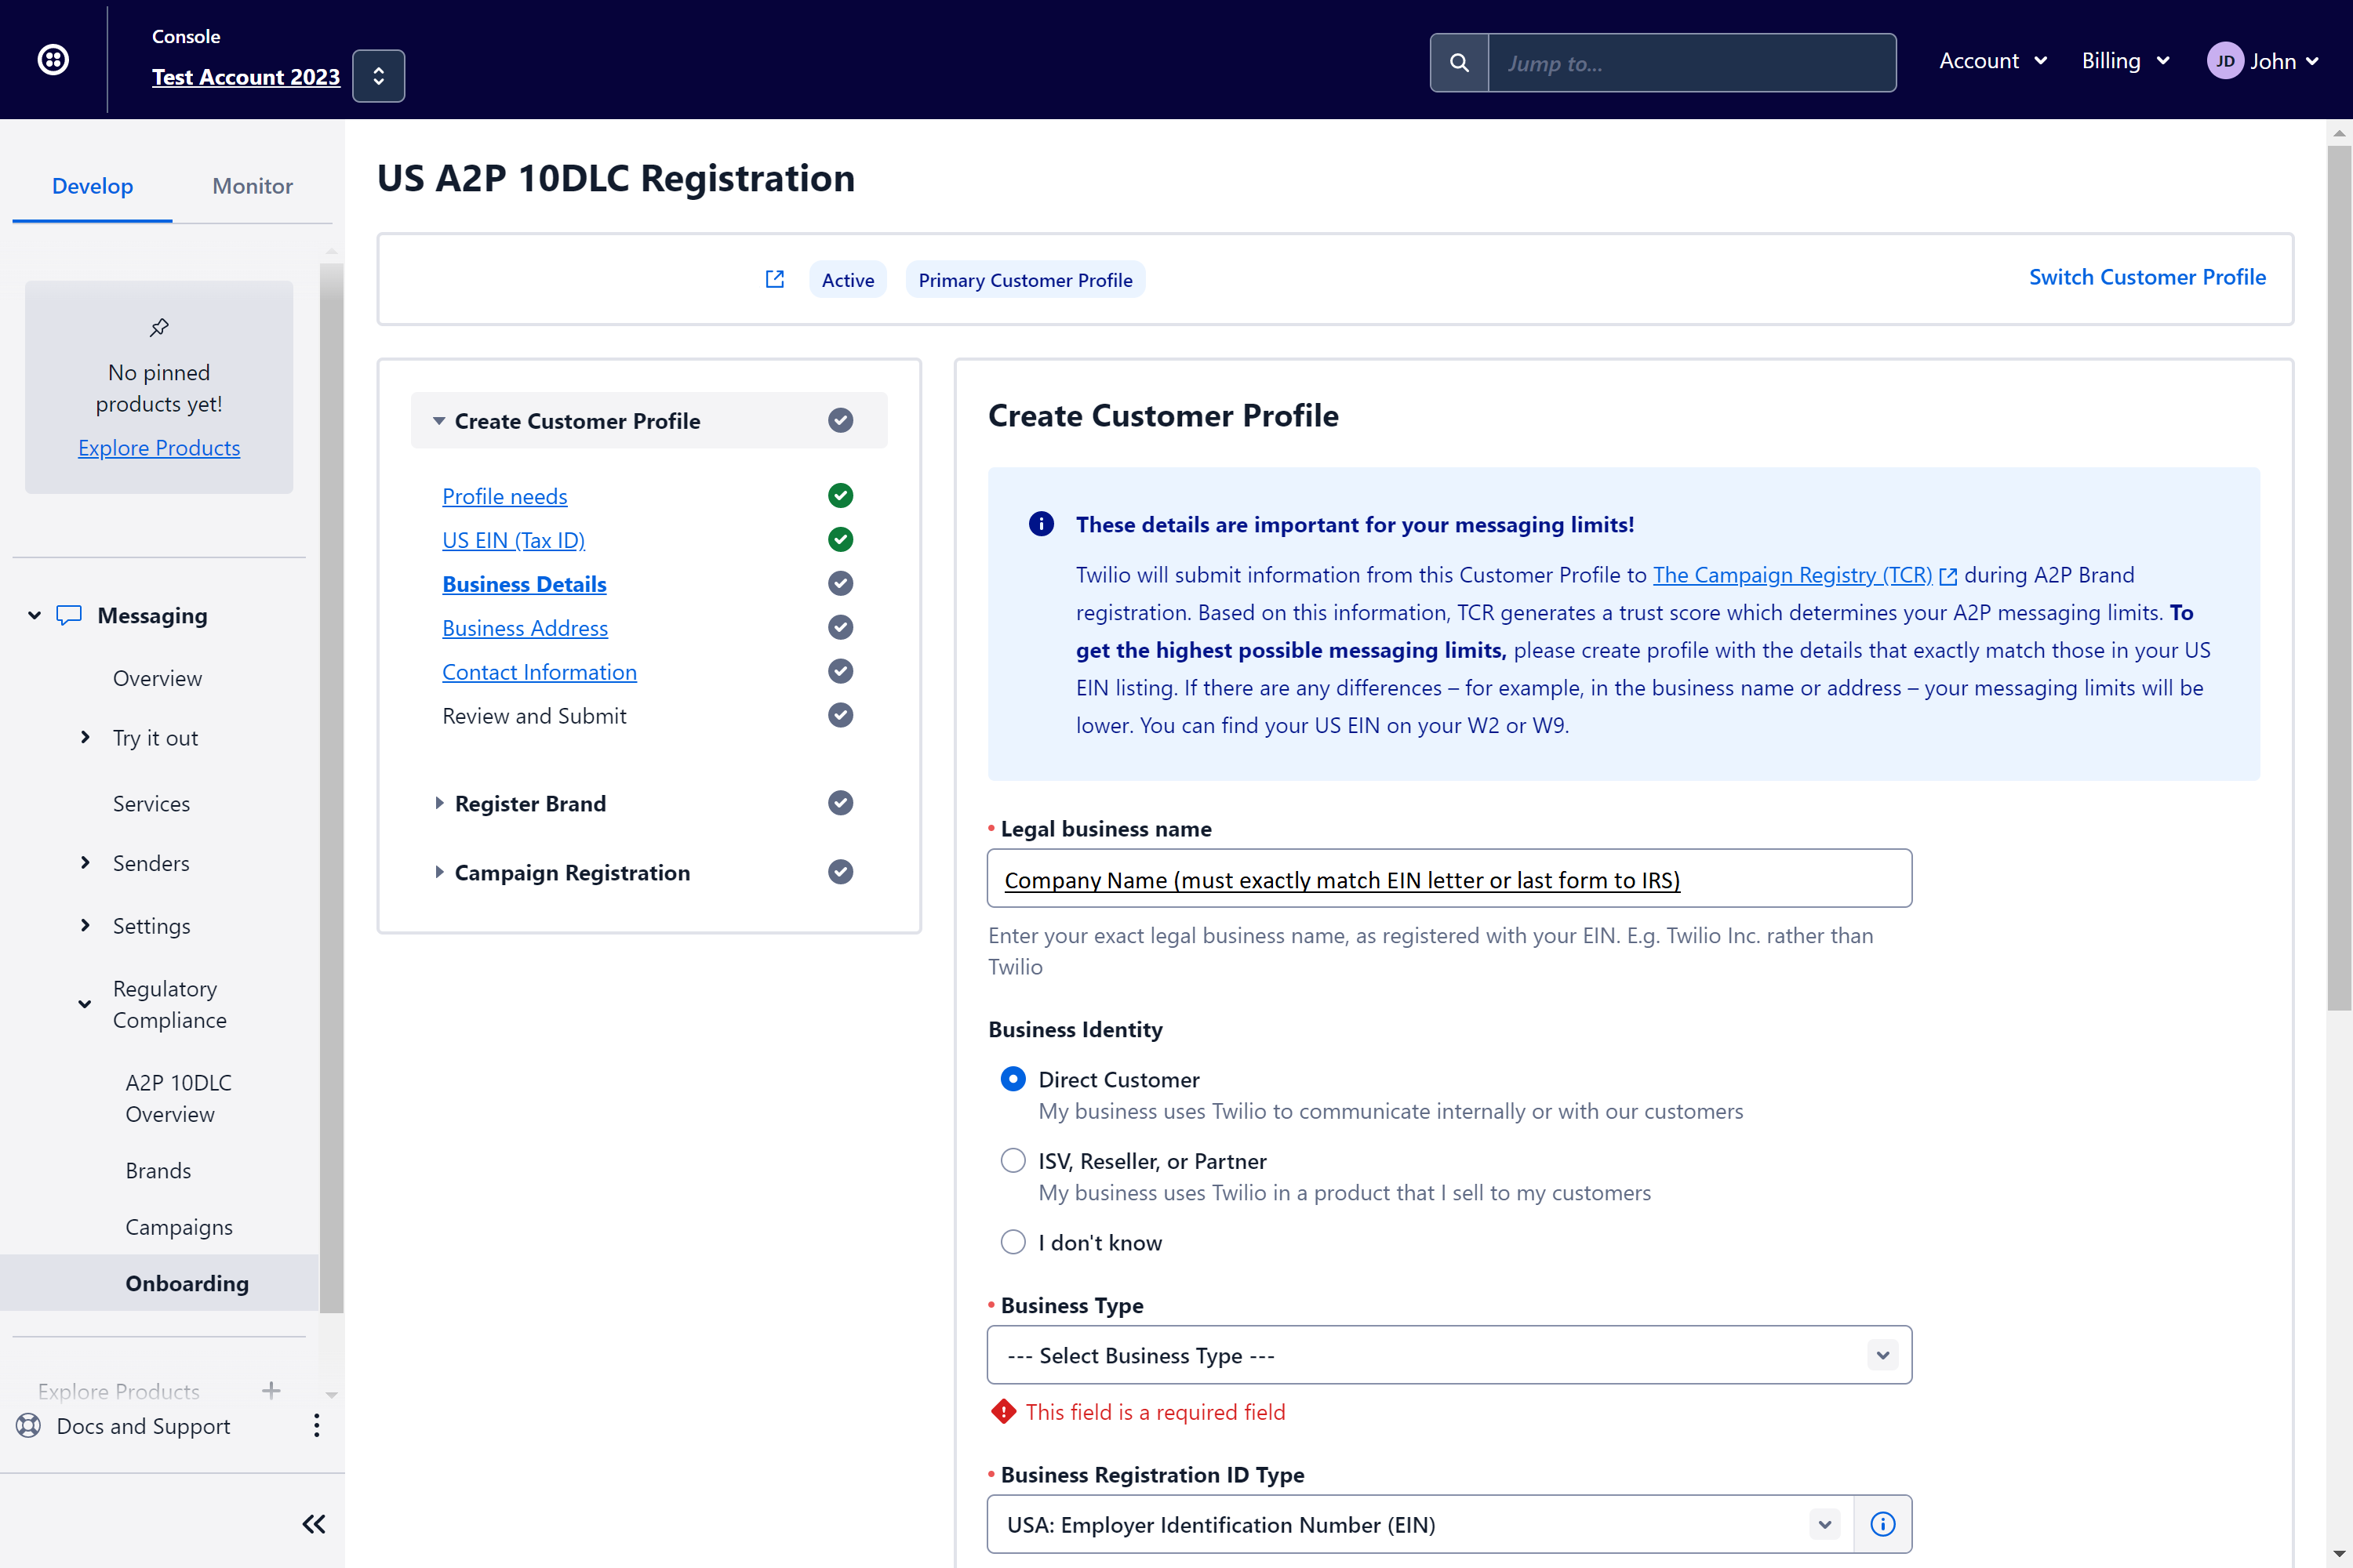Choose the I don't know option
The width and height of the screenshot is (2353, 1568).
point(1013,1242)
